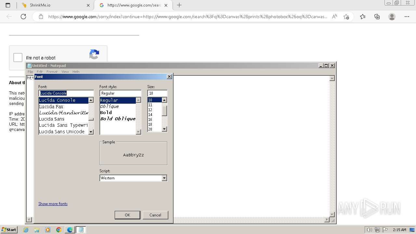Click the reCAPTCHA logo icon
The height and width of the screenshot is (234, 416).
94,54
